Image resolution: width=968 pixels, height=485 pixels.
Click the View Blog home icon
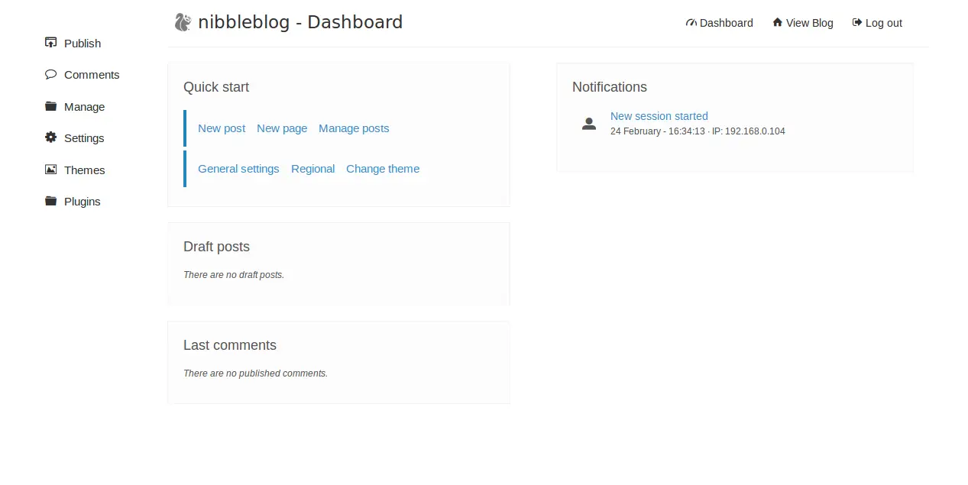(x=778, y=22)
